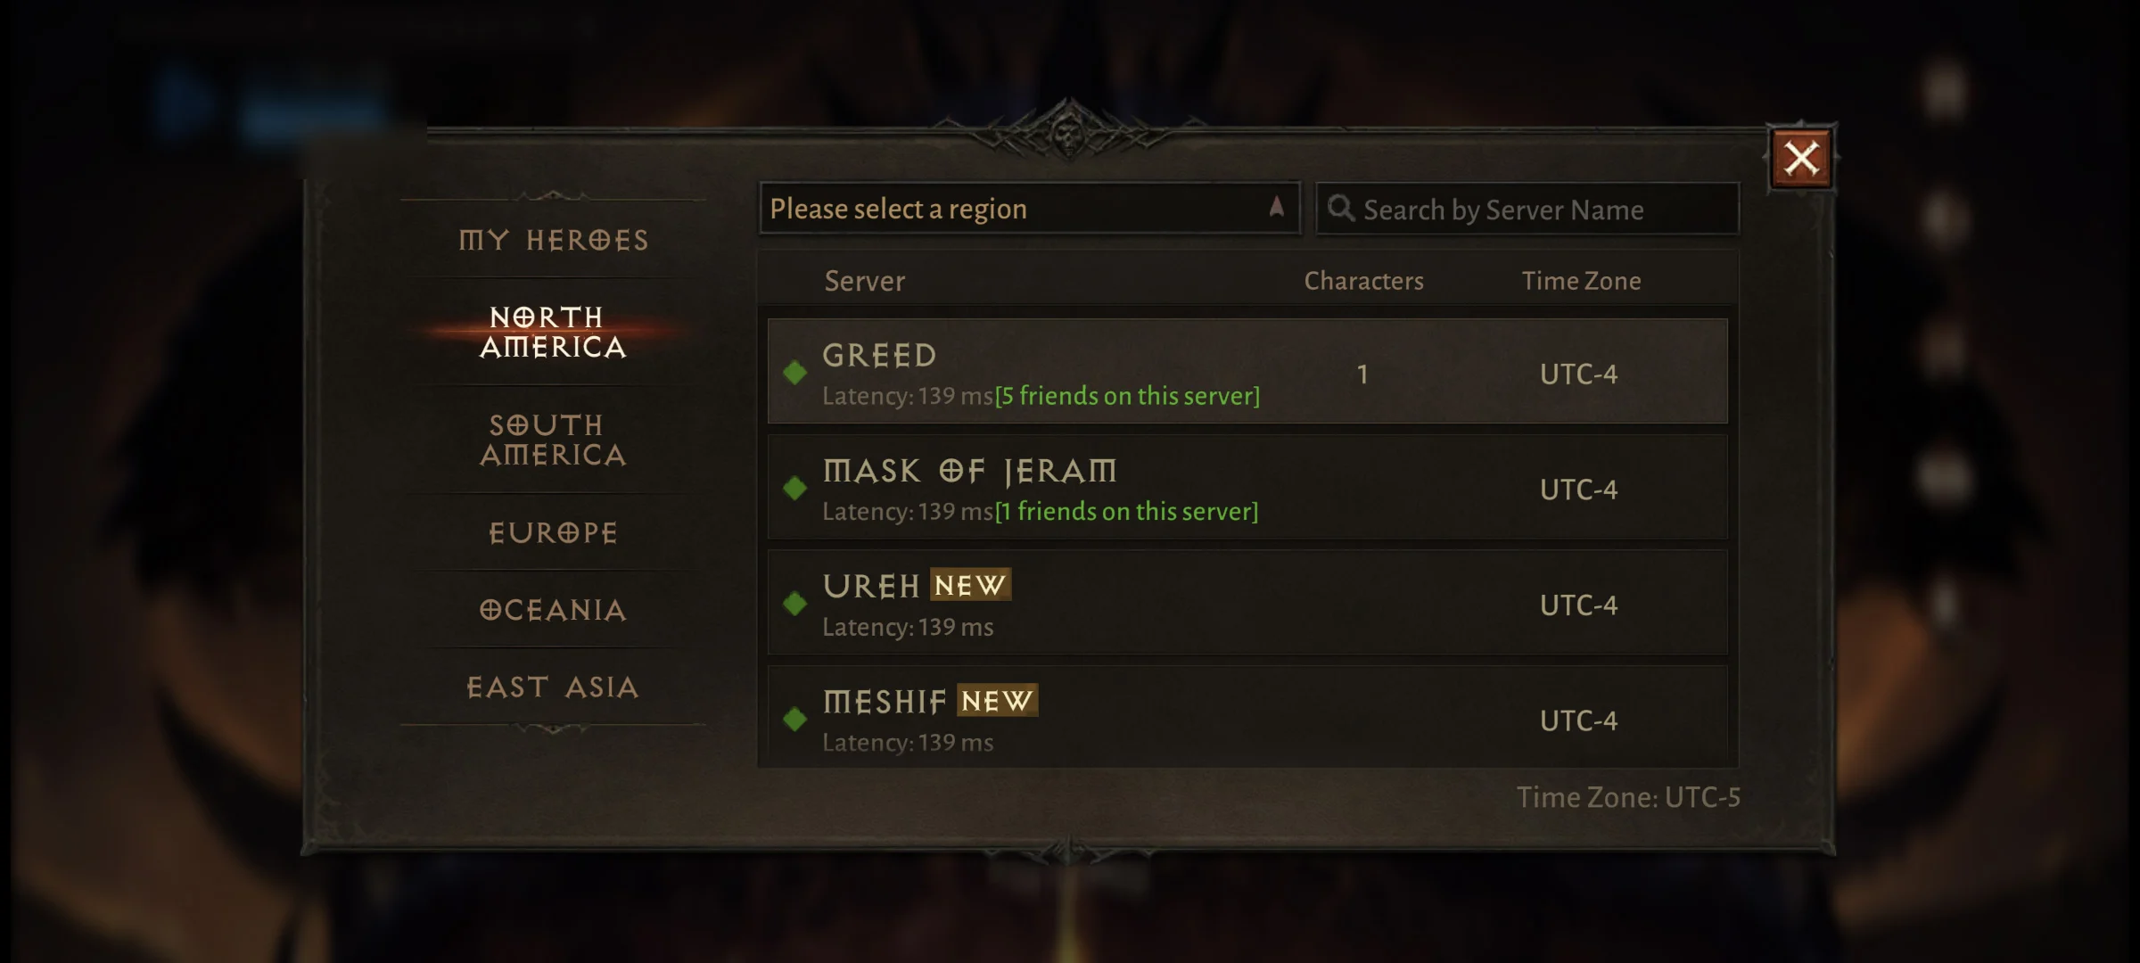Select the North America region
This screenshot has width=2140, height=963.
coord(551,332)
